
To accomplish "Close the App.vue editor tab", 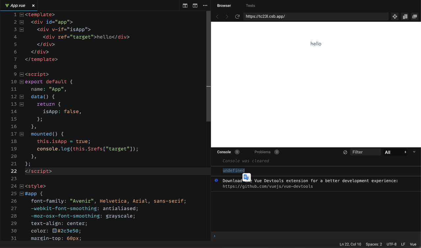I will coord(33,6).
